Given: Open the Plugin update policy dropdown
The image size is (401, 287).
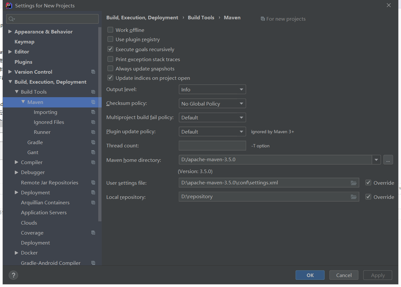Looking at the screenshot, I should [x=212, y=132].
